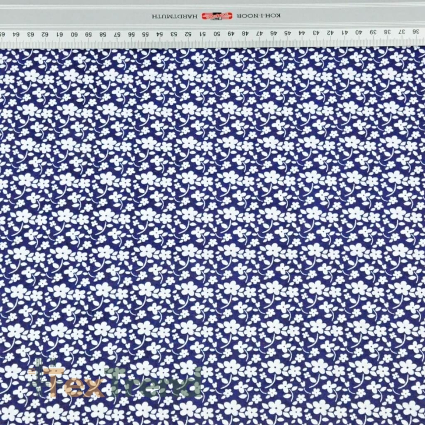425x425 pixels.
Task: Click the number 60 on the ruler
Action: click(74, 34)
